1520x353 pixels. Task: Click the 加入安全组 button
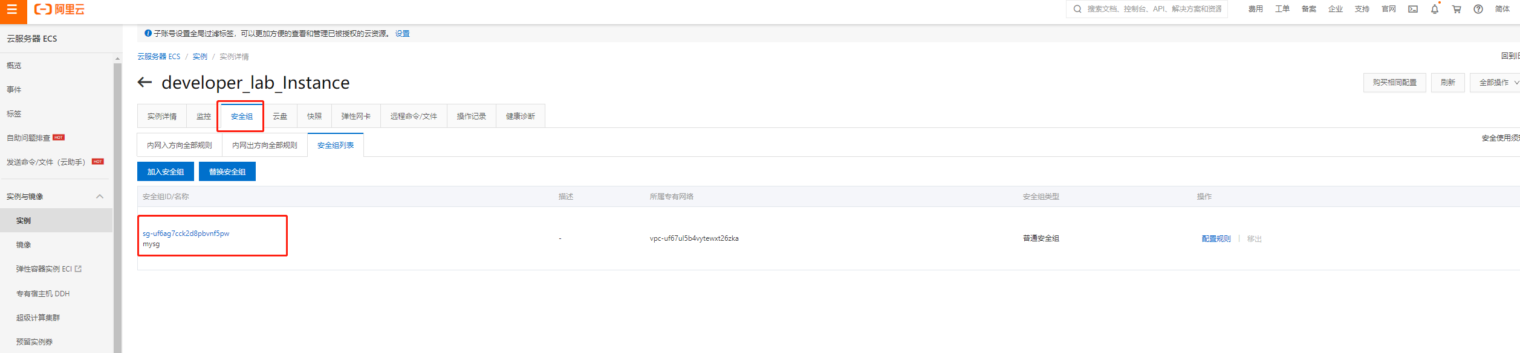click(165, 172)
